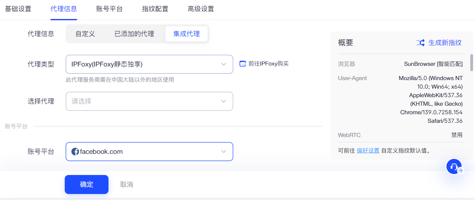Click the 确定 confirm button
The image size is (475, 200).
tap(87, 184)
